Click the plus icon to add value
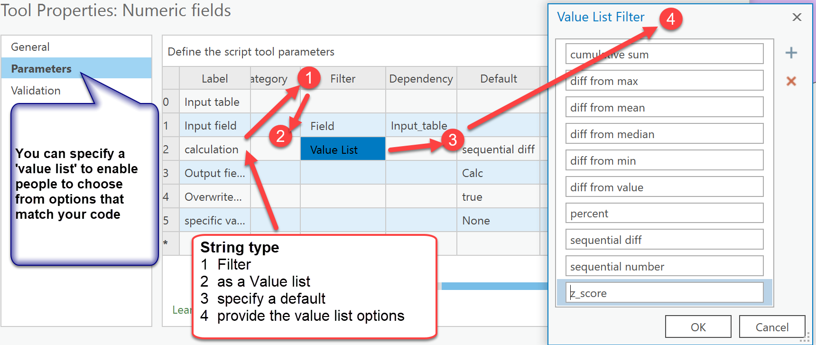Viewport: 816px width, 345px height. (x=791, y=53)
